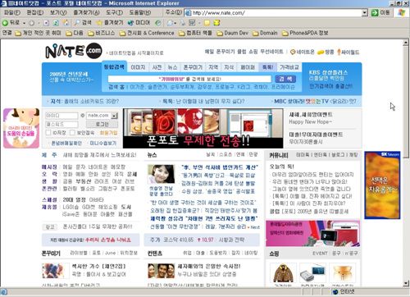The height and width of the screenshot is (297, 410).
Task: Click the URL address bar field
Action: tap(273, 12)
